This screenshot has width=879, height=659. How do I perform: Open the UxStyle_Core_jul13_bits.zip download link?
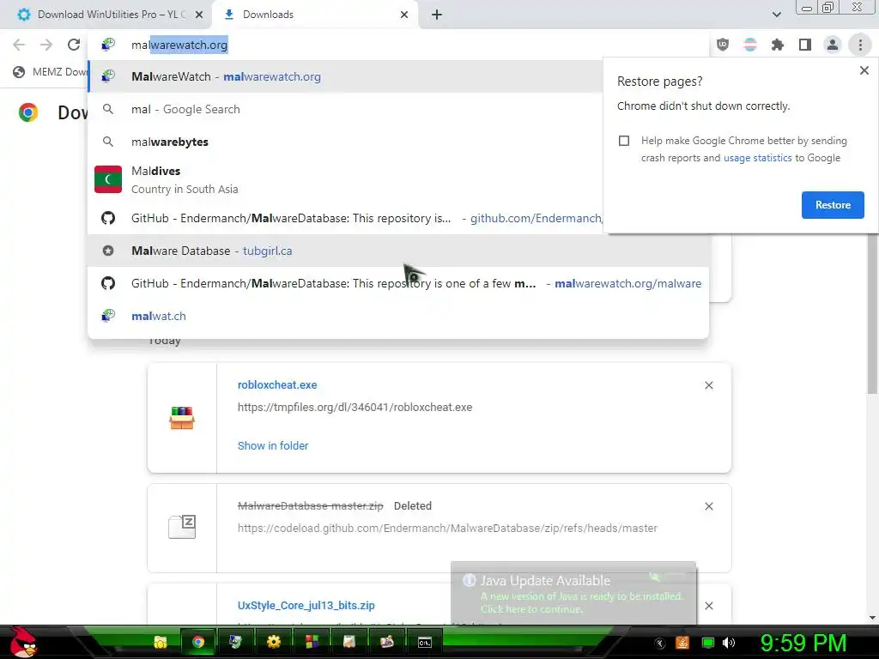click(x=306, y=605)
